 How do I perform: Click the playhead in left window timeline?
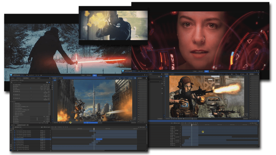[x=94, y=129]
